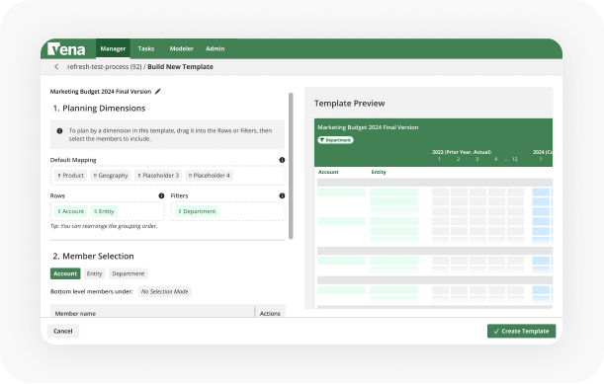Click the Actions column header

pos(270,314)
